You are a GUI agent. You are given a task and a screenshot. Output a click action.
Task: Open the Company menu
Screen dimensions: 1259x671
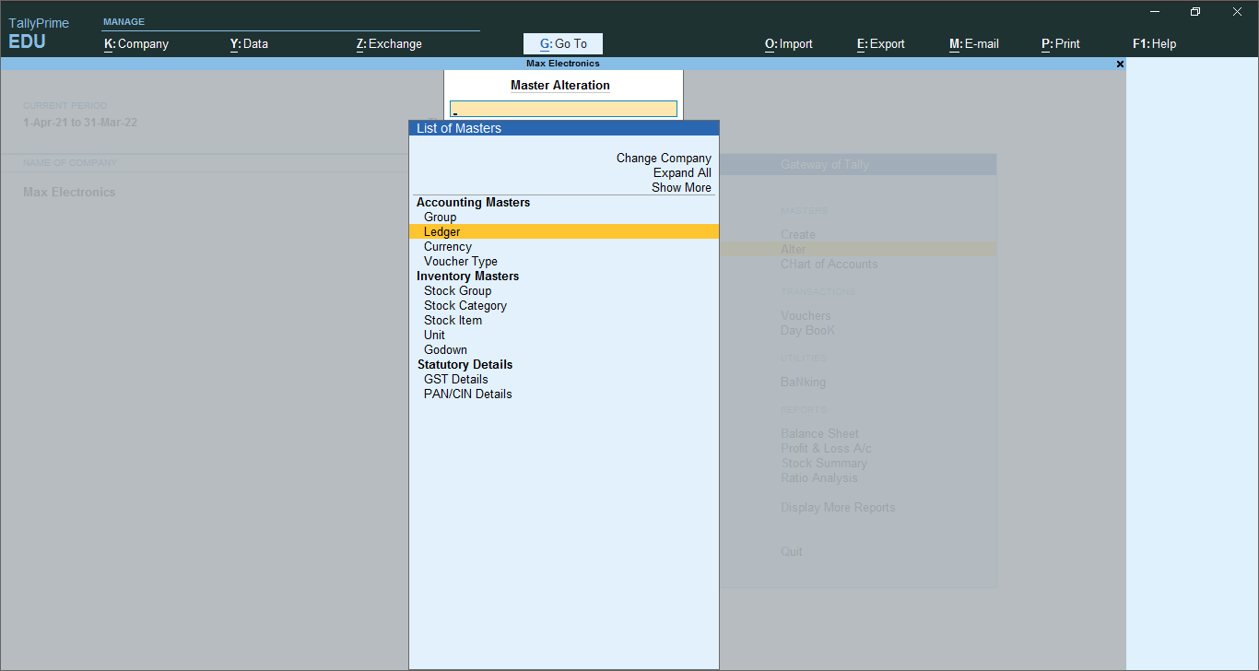pyautogui.click(x=136, y=43)
